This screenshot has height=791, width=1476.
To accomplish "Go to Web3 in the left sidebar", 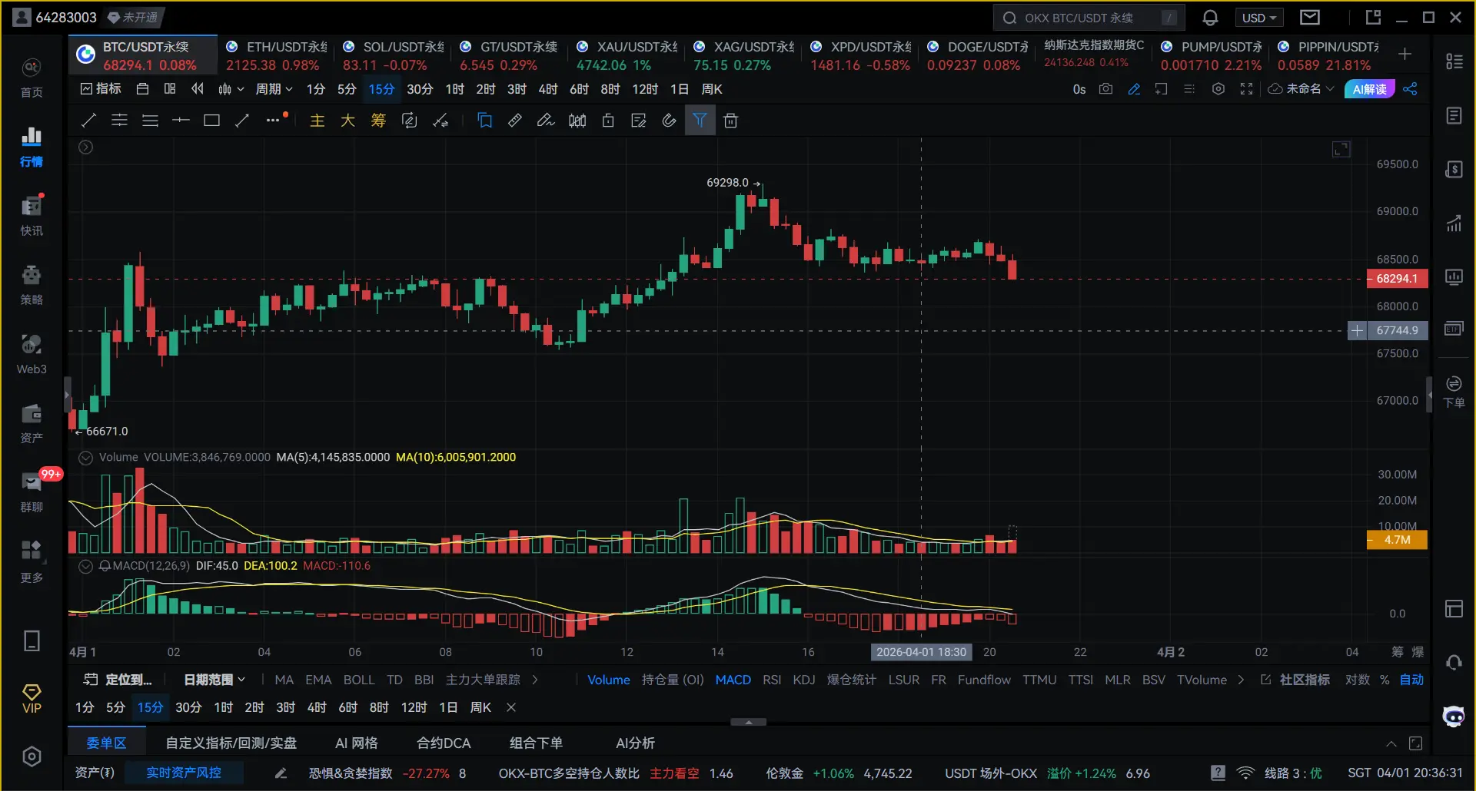I will click(32, 354).
